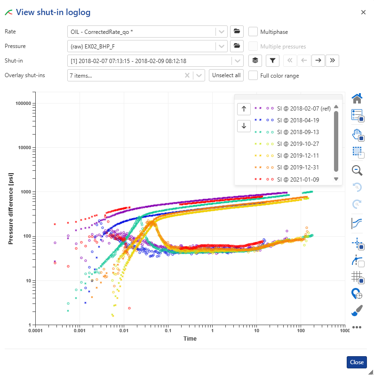
Task: Expand the Pressure dropdown
Action: (x=222, y=46)
